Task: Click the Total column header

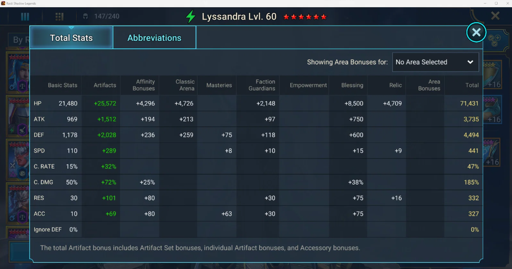Action: (472, 85)
